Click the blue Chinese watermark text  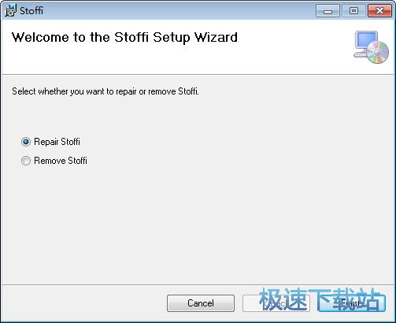point(320,299)
